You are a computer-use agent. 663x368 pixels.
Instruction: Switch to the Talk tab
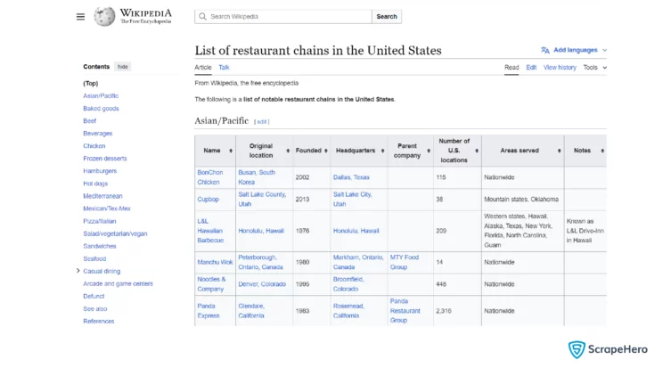point(224,67)
